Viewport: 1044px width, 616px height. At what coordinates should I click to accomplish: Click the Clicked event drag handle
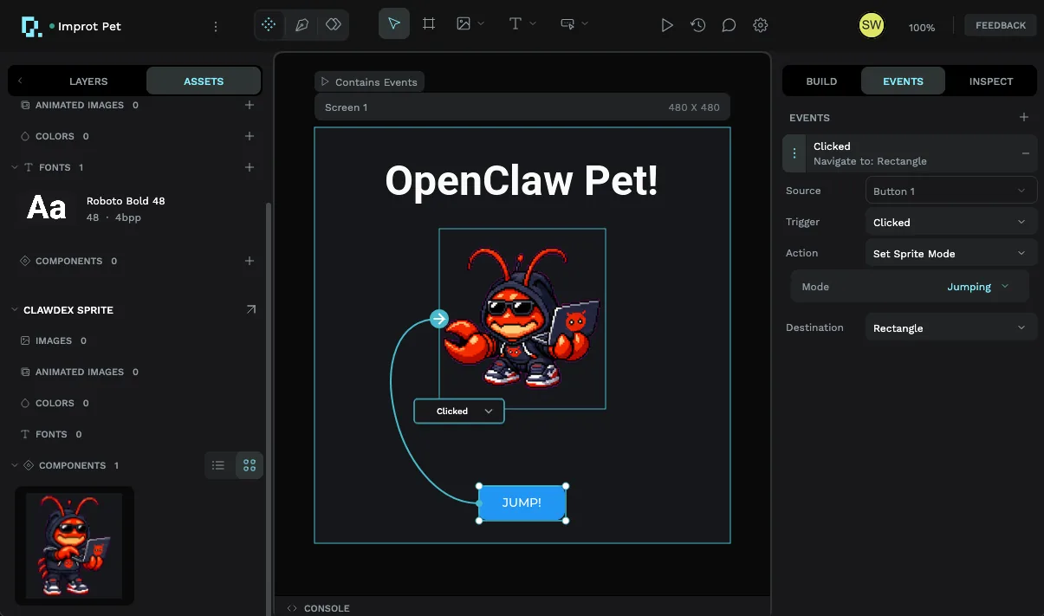coord(794,153)
